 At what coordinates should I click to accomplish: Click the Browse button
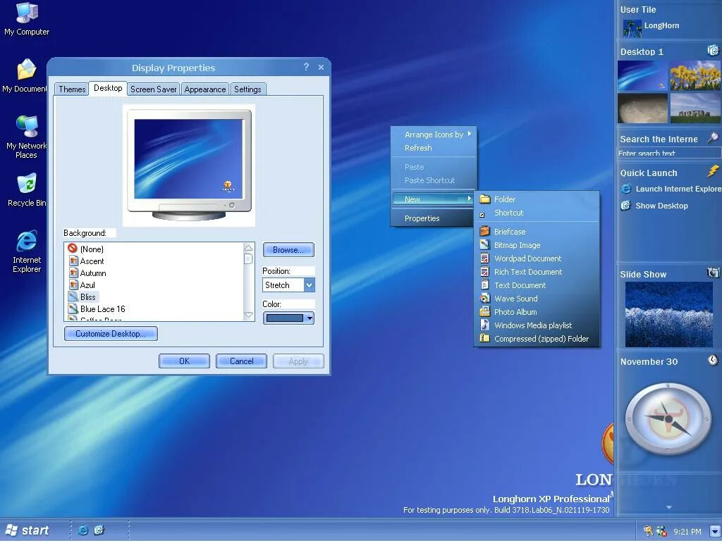pos(288,249)
